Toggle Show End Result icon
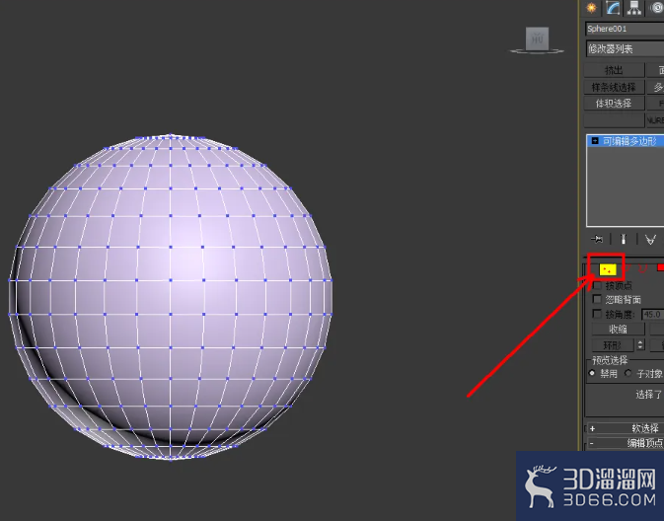 [623, 240]
